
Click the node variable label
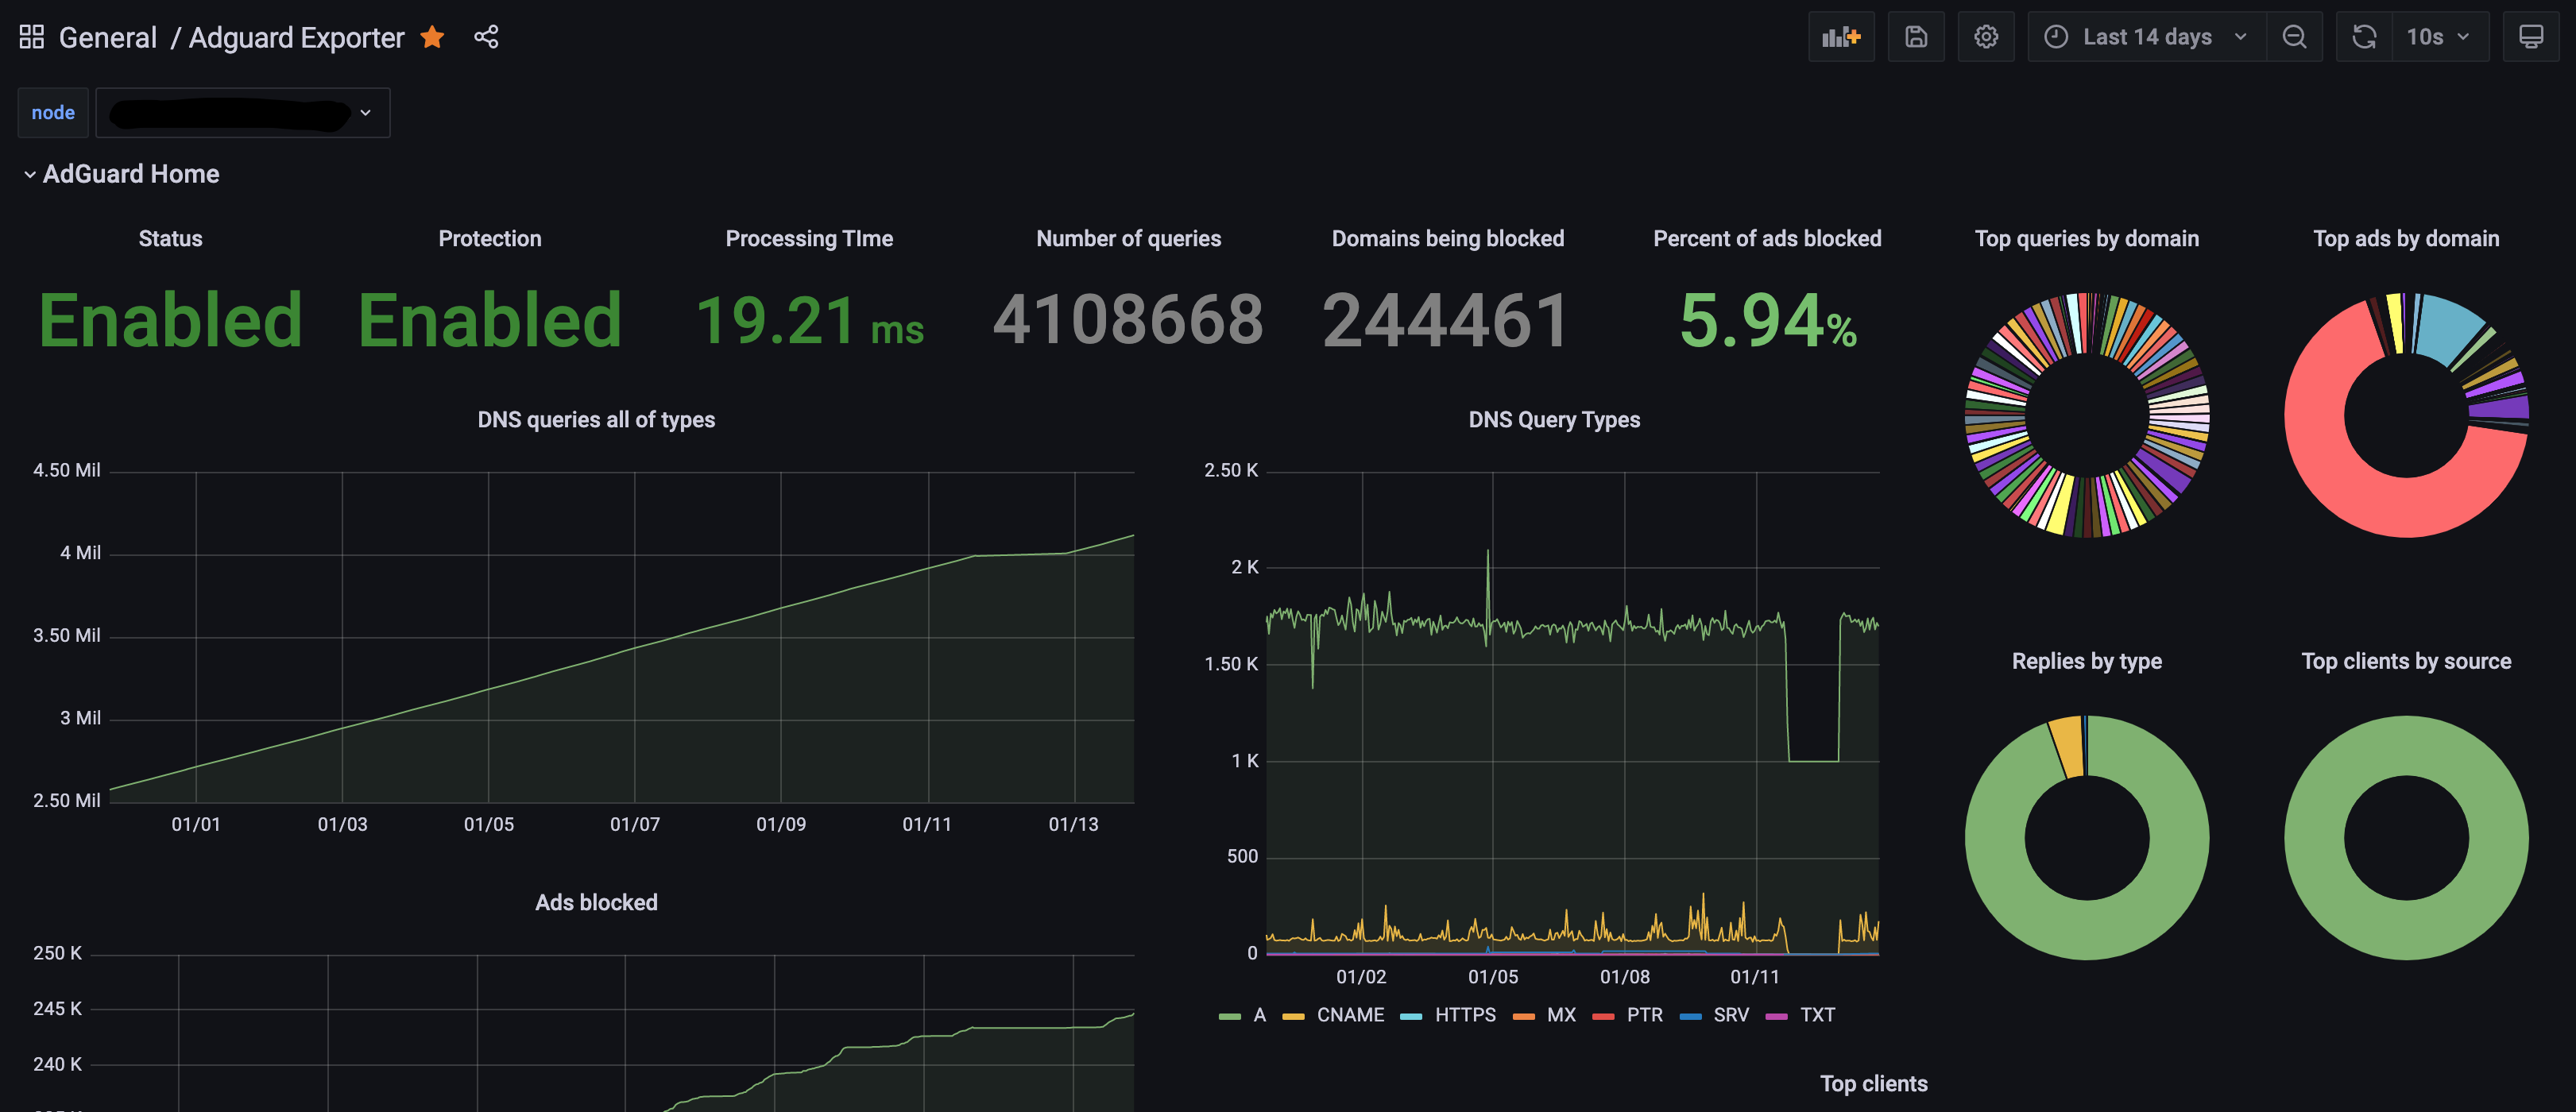click(x=53, y=113)
